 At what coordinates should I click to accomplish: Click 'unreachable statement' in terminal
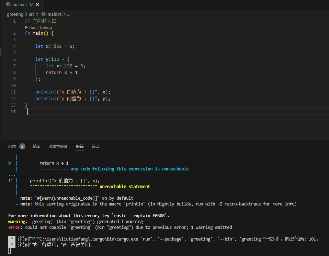click(125, 187)
